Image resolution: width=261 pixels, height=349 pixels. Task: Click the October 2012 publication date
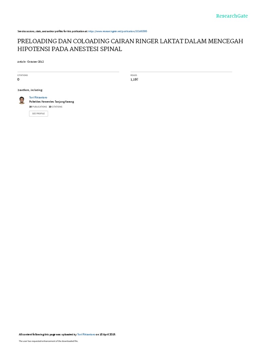[35, 62]
